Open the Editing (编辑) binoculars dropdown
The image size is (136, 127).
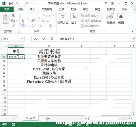coord(121,20)
